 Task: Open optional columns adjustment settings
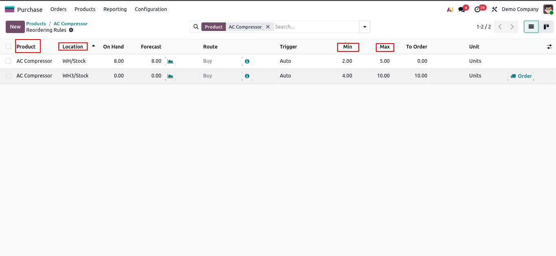(549, 47)
